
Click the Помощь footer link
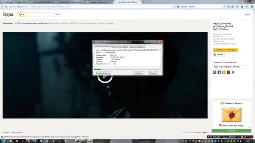pos(6,132)
